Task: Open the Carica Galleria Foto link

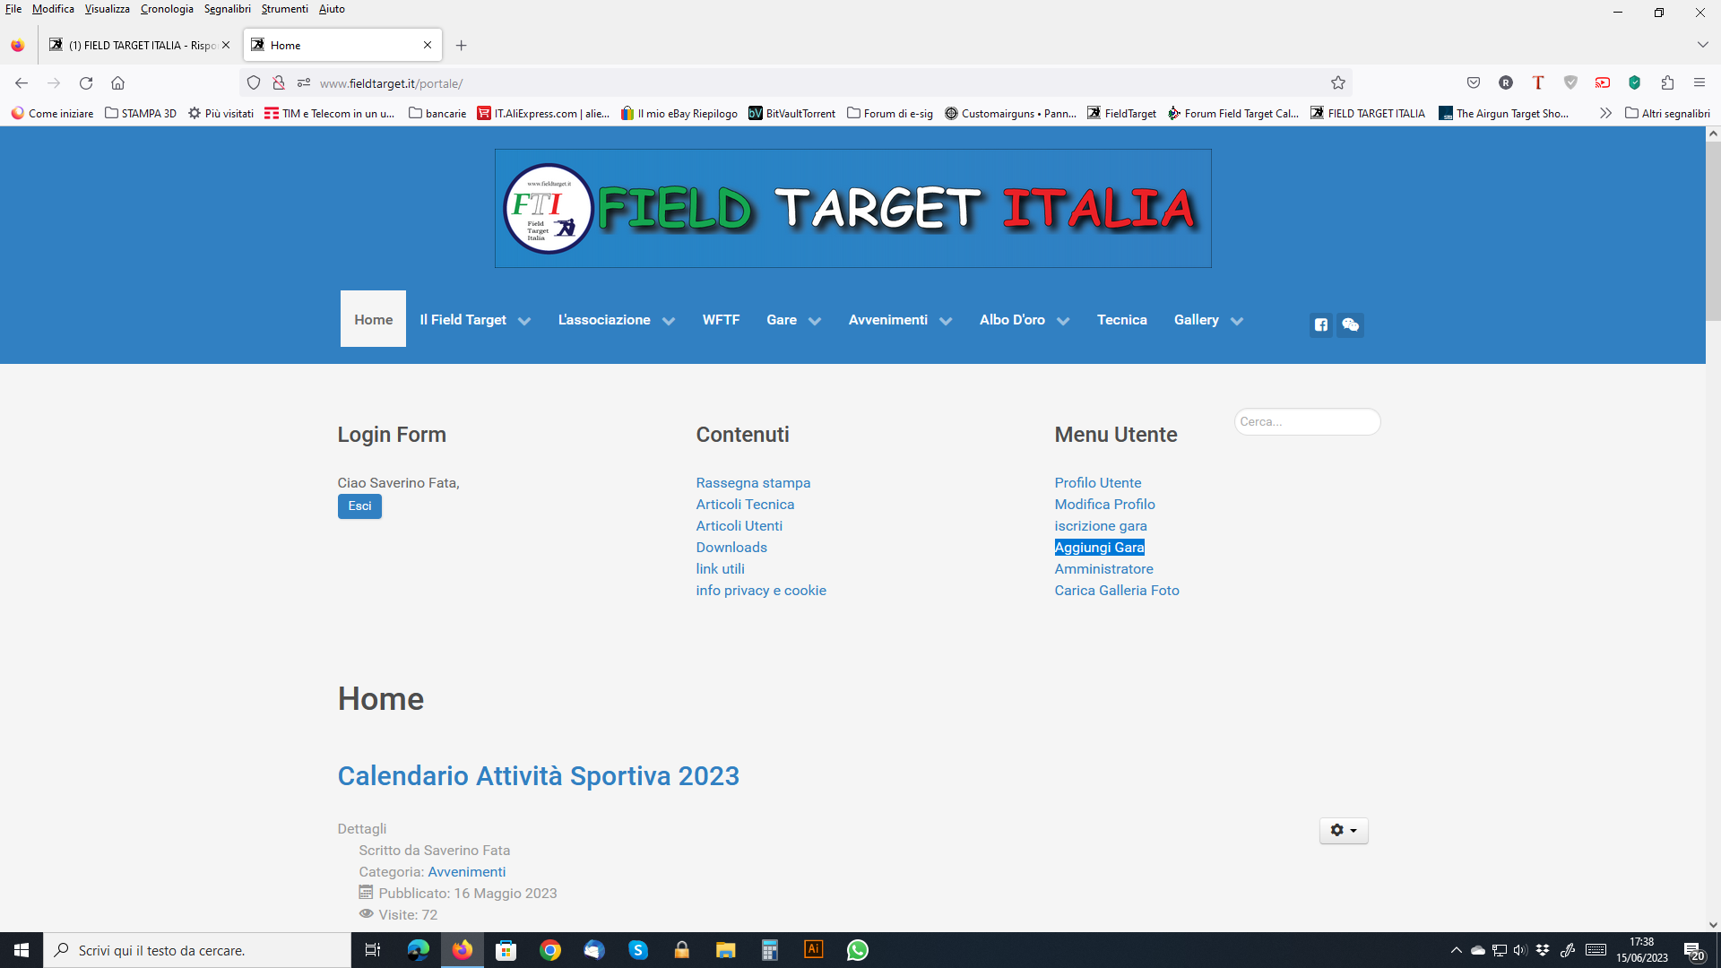Action: [1116, 590]
